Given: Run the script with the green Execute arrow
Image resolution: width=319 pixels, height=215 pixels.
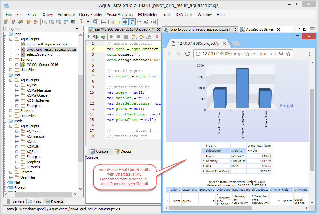Looking at the screenshot, I should pos(89,37).
